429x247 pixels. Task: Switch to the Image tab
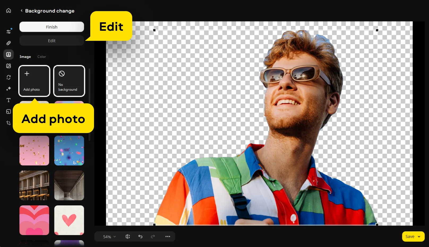coord(25,57)
